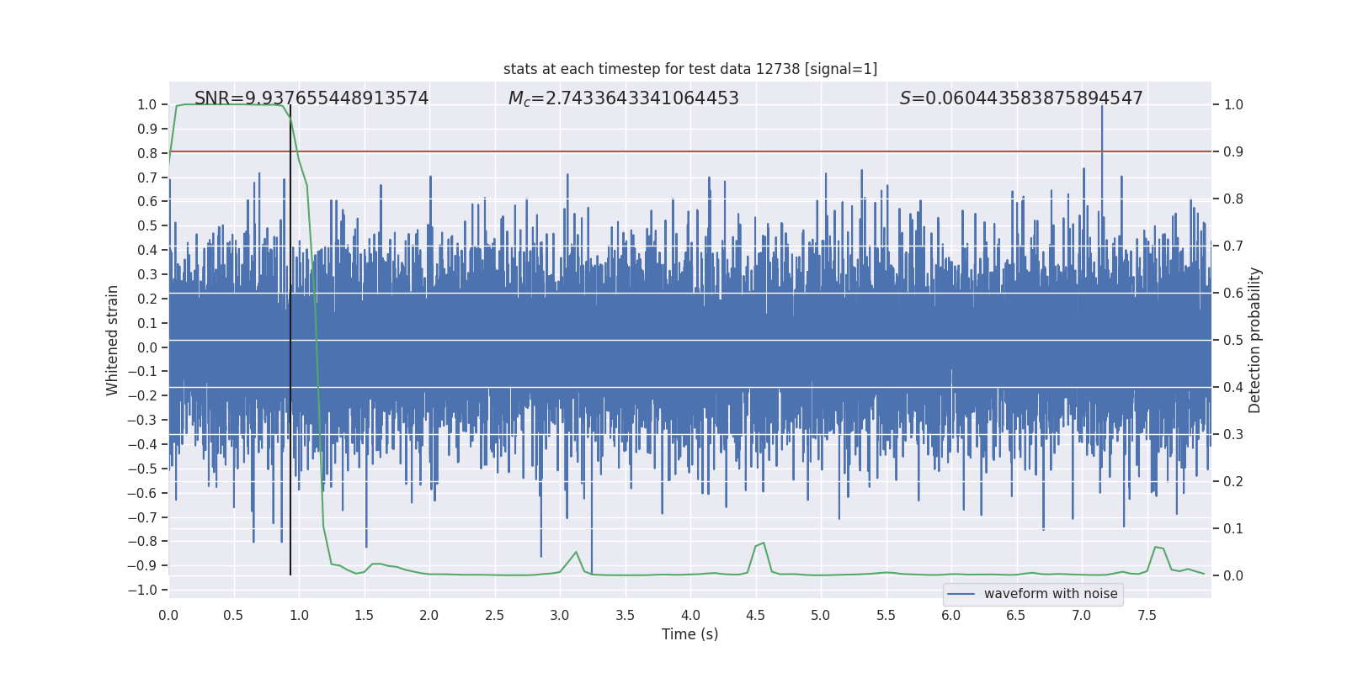1347x673 pixels.
Task: Click the S value annotation at top right
Action: click(x=1020, y=98)
